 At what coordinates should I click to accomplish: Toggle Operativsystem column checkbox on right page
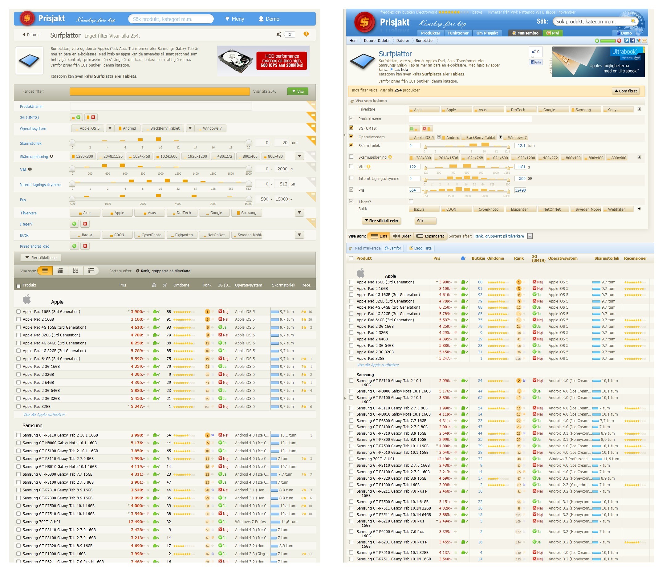click(351, 136)
